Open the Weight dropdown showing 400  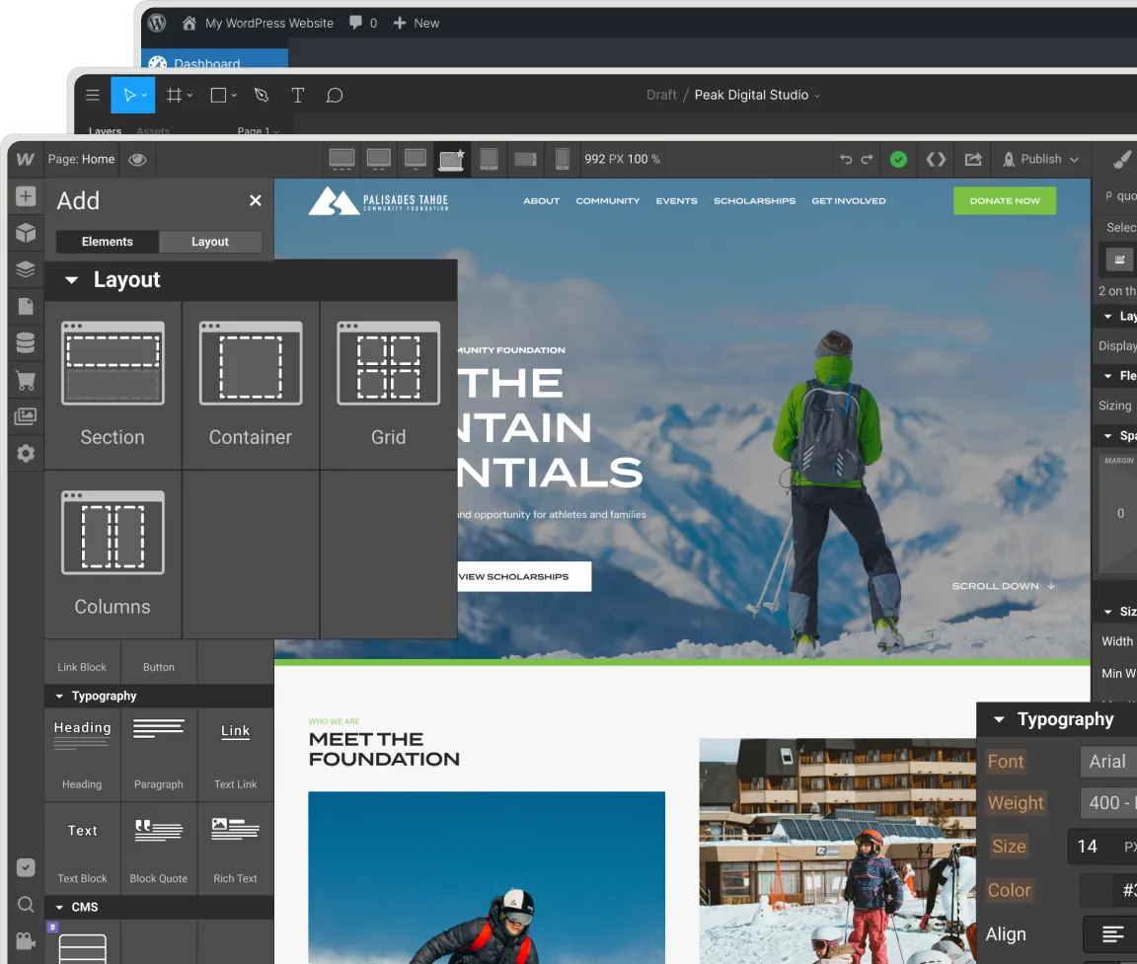pos(1108,803)
